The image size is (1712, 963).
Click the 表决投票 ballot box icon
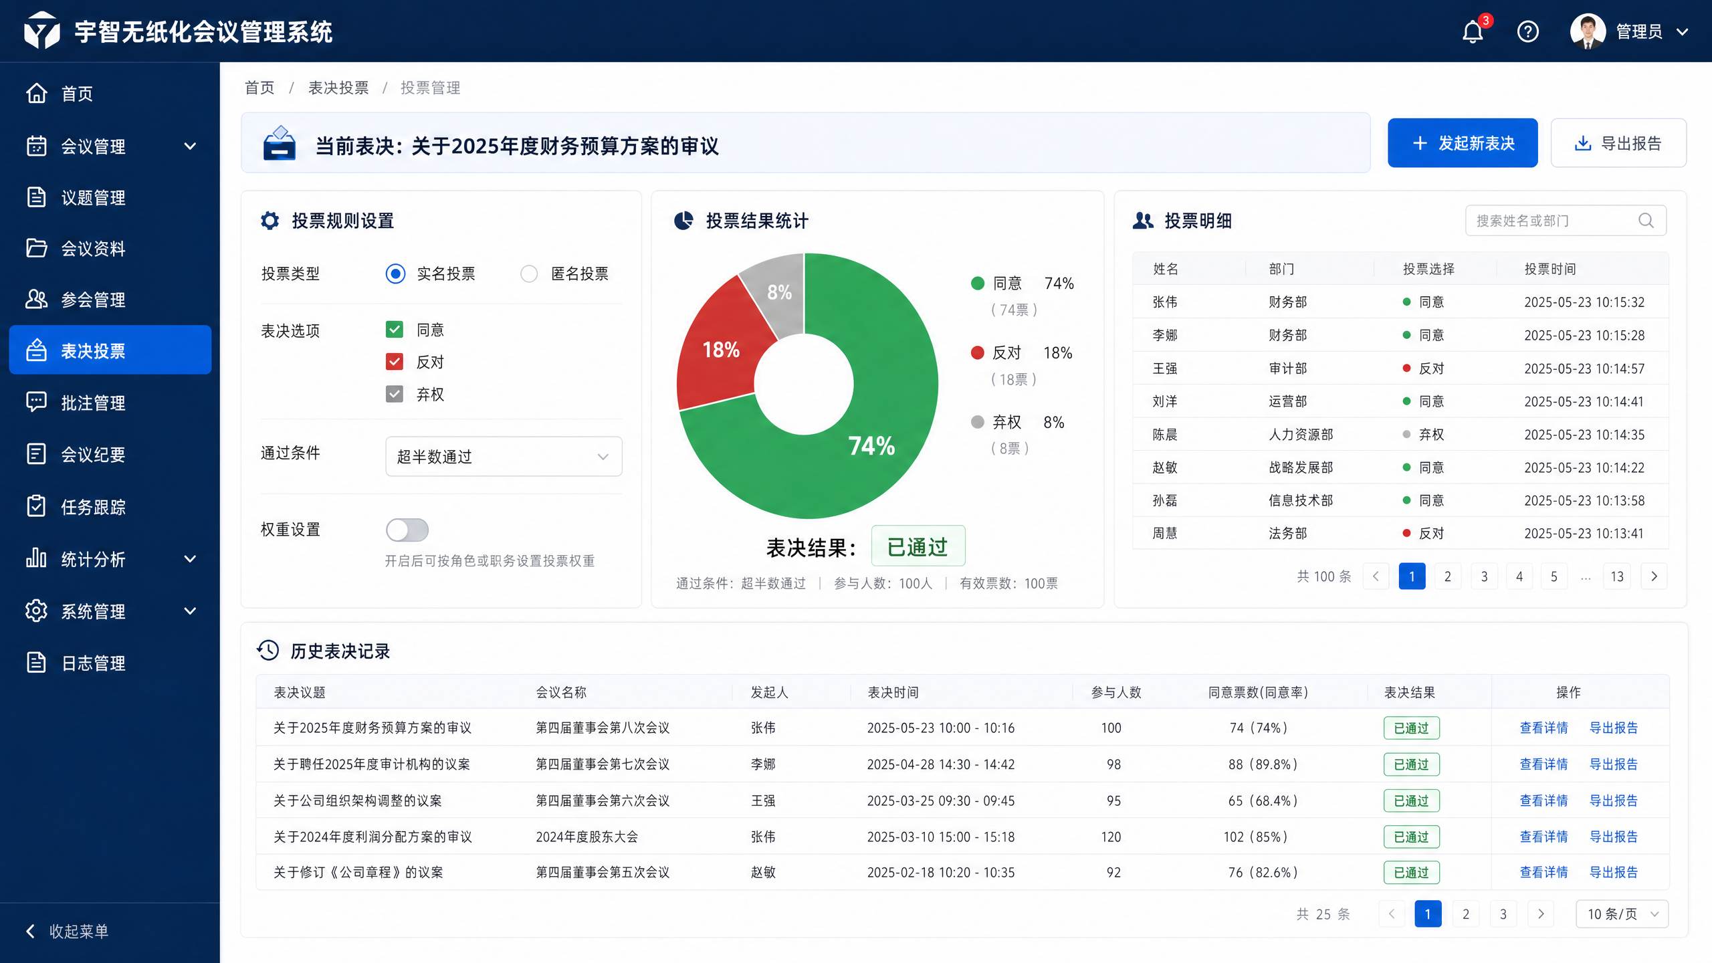(37, 350)
